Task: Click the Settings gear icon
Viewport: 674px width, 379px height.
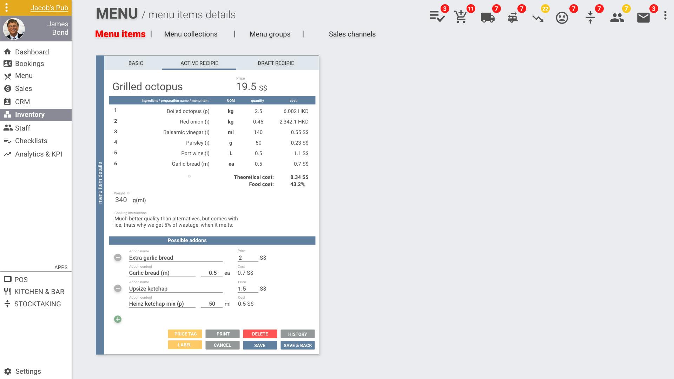Action: tap(8, 371)
